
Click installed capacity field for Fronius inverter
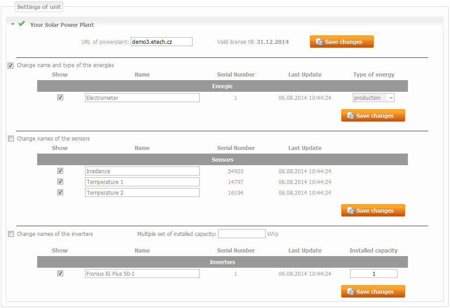pyautogui.click(x=373, y=274)
